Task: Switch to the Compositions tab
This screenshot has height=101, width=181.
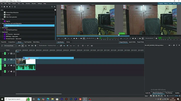Action: pos(12,42)
